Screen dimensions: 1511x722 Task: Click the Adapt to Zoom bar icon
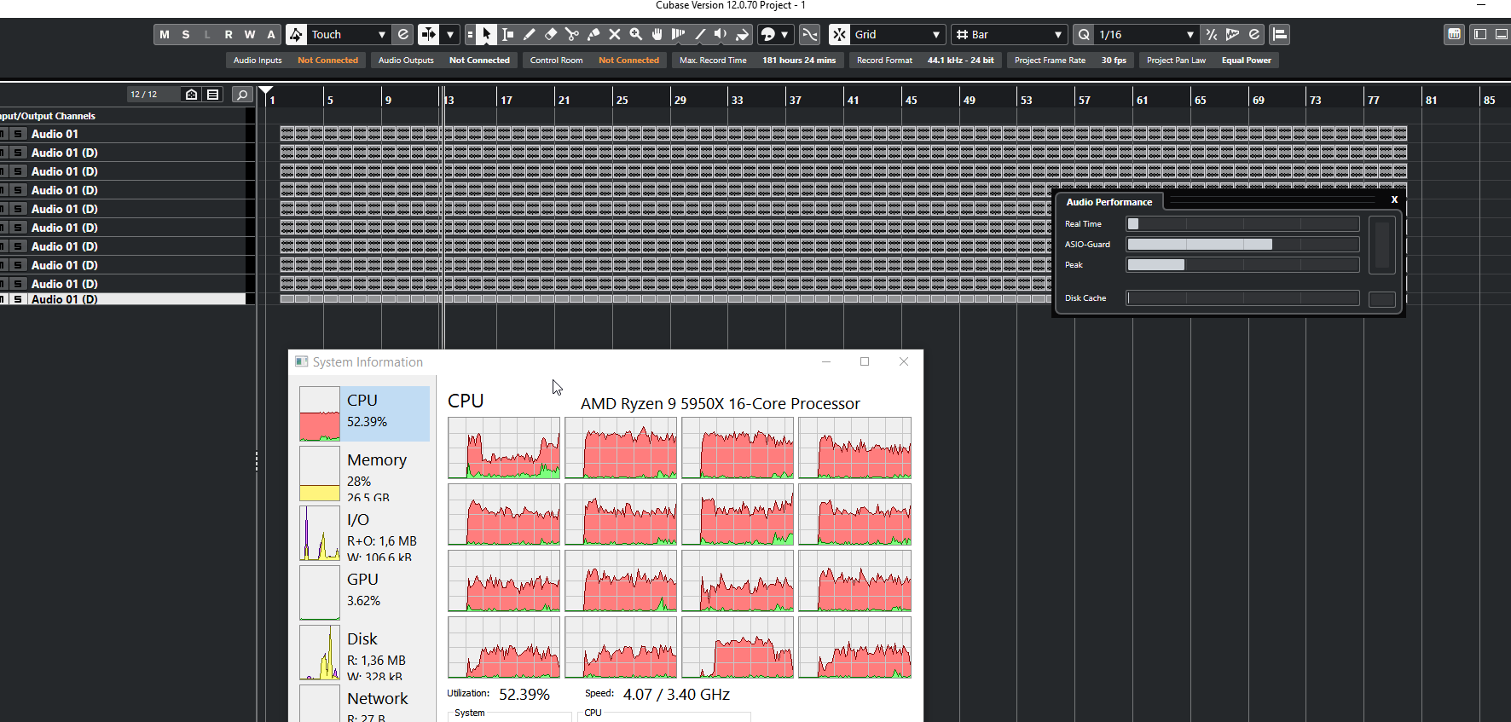tap(962, 34)
